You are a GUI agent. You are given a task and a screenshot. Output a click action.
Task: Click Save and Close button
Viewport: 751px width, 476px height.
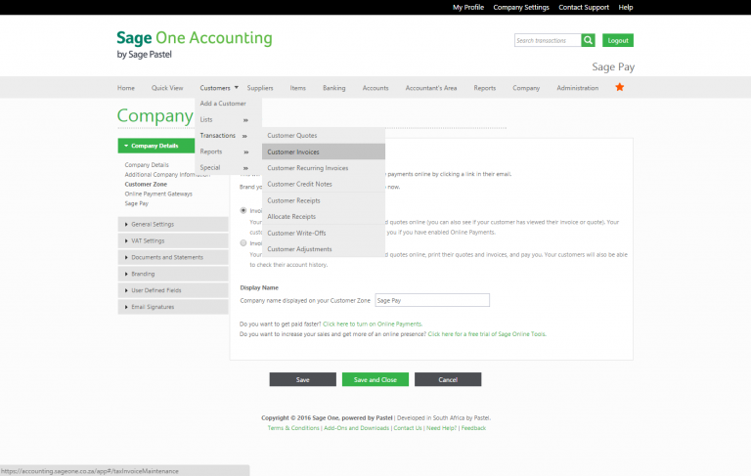tap(375, 379)
